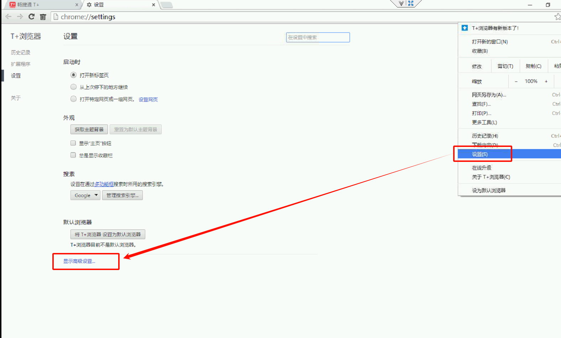Close the 畅捷通 T+ tab
561x338 pixels.
pos(77,5)
